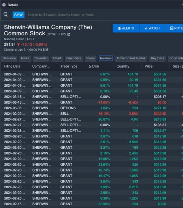The width and height of the screenshot is (183, 208).
Task: Switch to the Key Data tab
Action: click(x=157, y=58)
